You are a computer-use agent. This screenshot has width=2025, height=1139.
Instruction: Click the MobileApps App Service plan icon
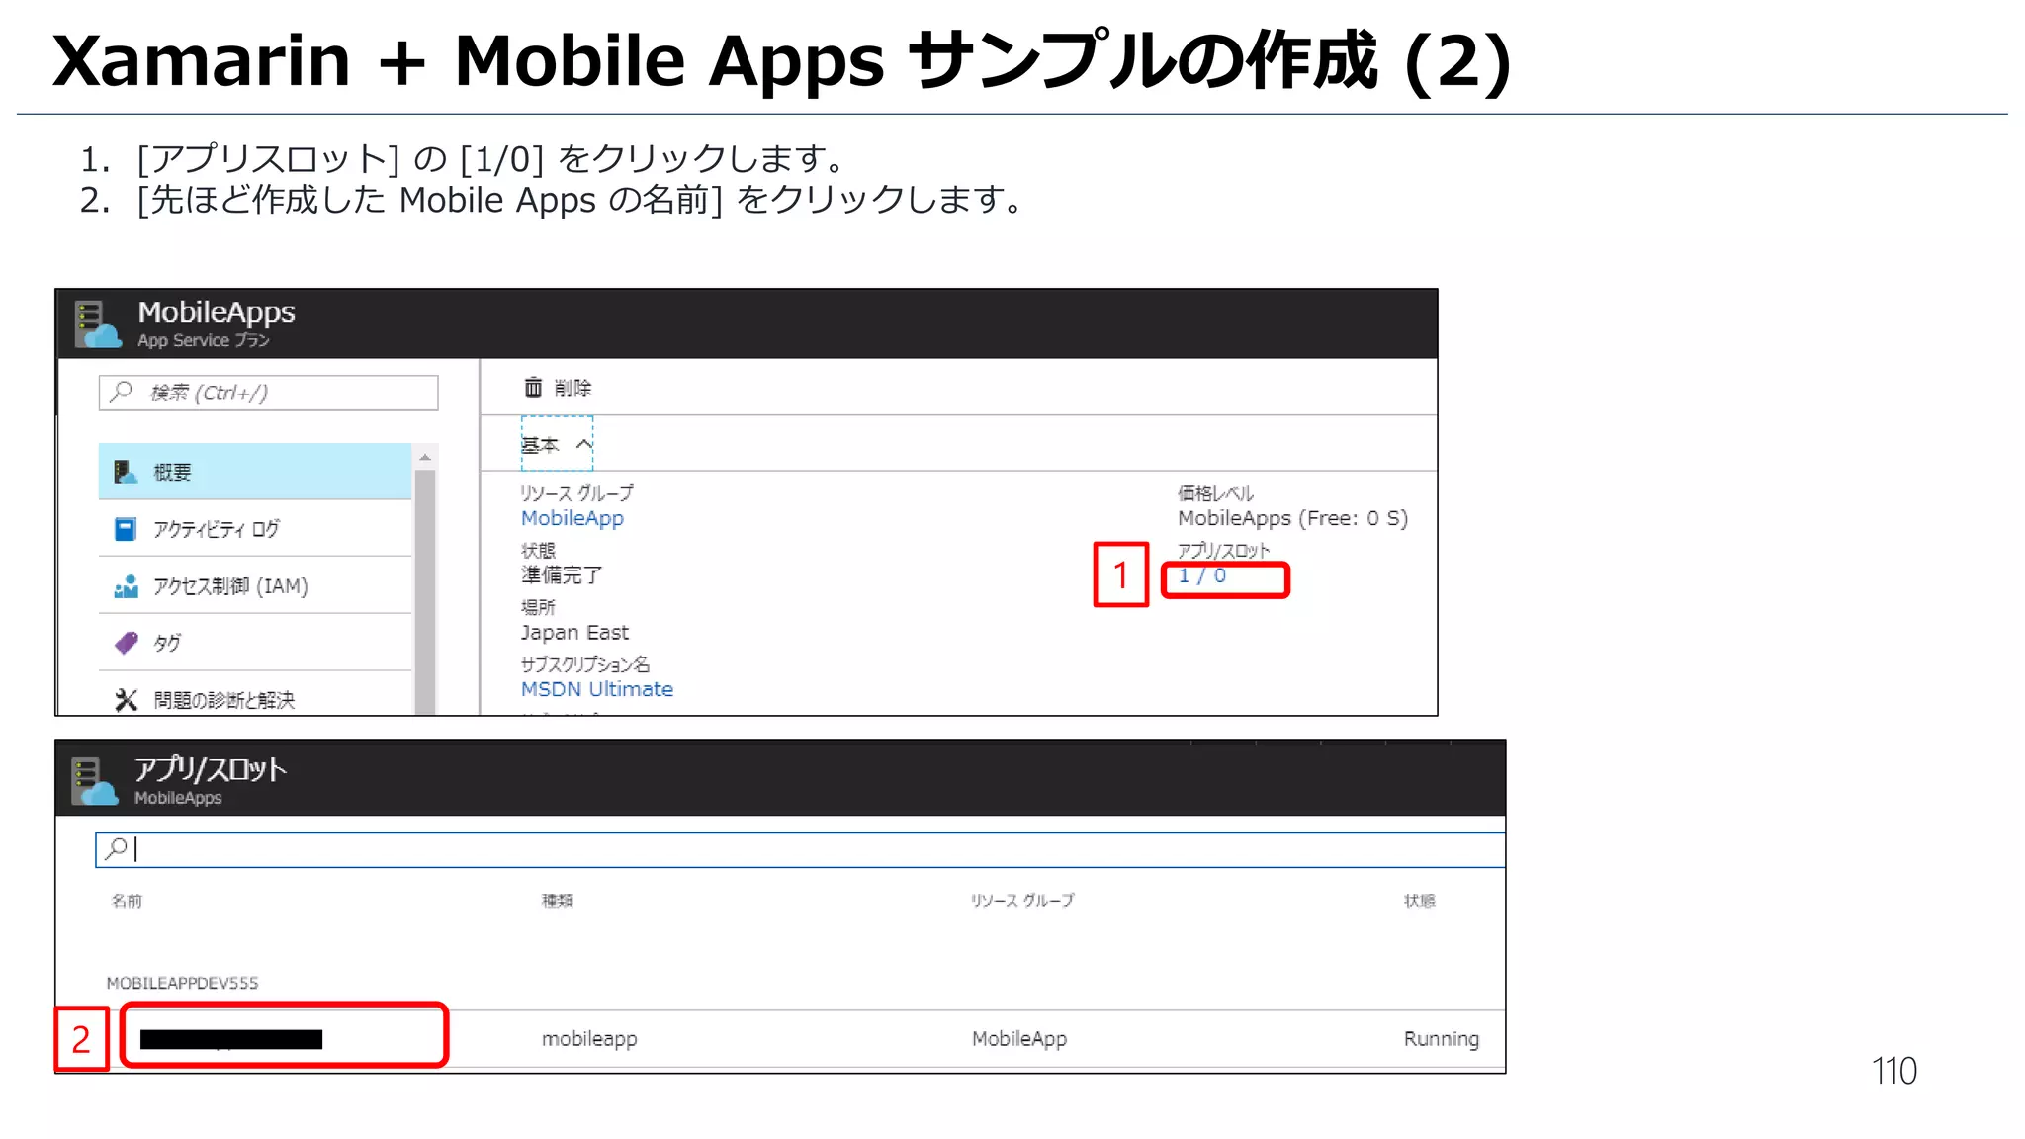coord(98,324)
